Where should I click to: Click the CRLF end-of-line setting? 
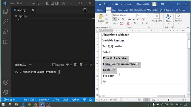coord(65,100)
